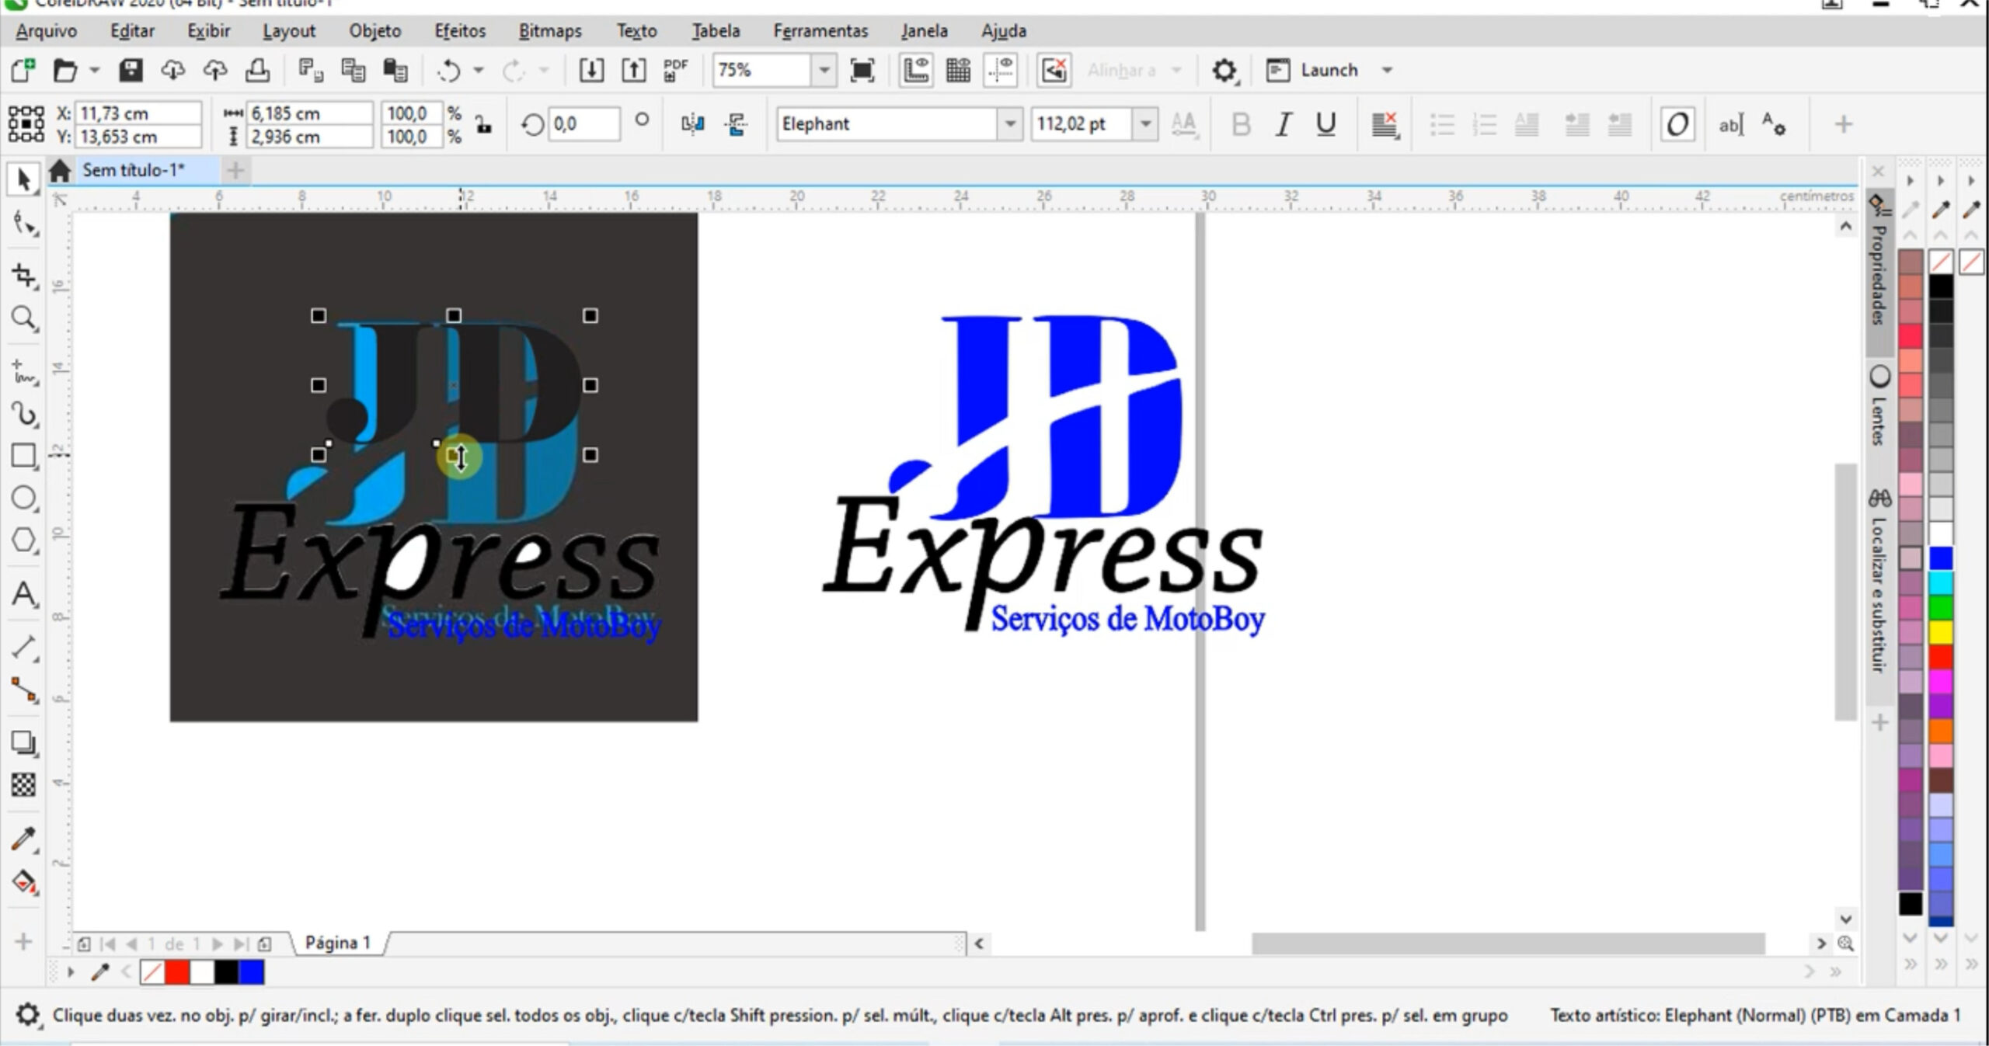Open the Efeitos menu
1989x1046 pixels.
[459, 31]
